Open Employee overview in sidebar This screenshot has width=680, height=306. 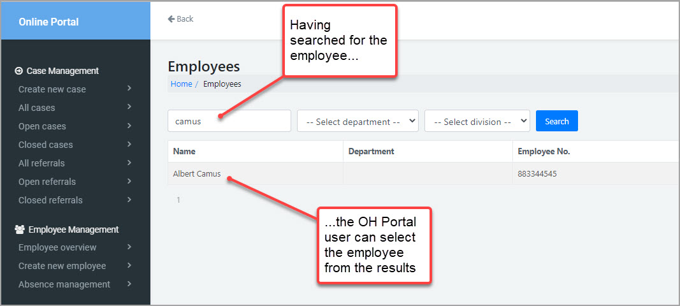pos(57,247)
